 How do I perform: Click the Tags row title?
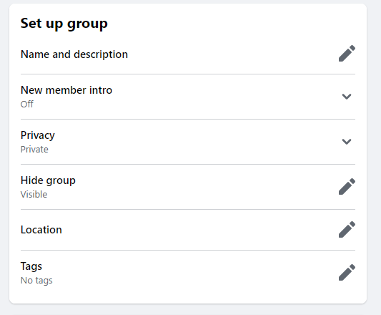31,266
